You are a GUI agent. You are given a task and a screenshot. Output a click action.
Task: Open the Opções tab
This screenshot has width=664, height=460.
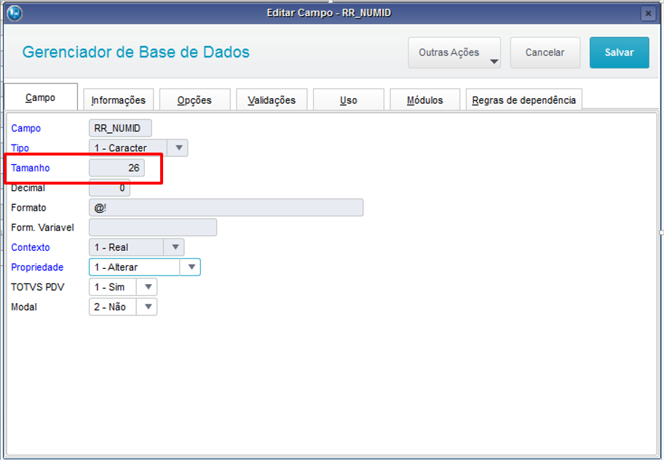point(195,100)
